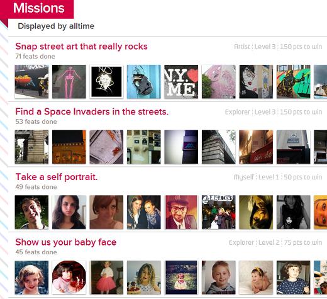Open the white graffiti on black thumbnail
Image resolution: width=327 pixels, height=299 pixels.
point(106,82)
